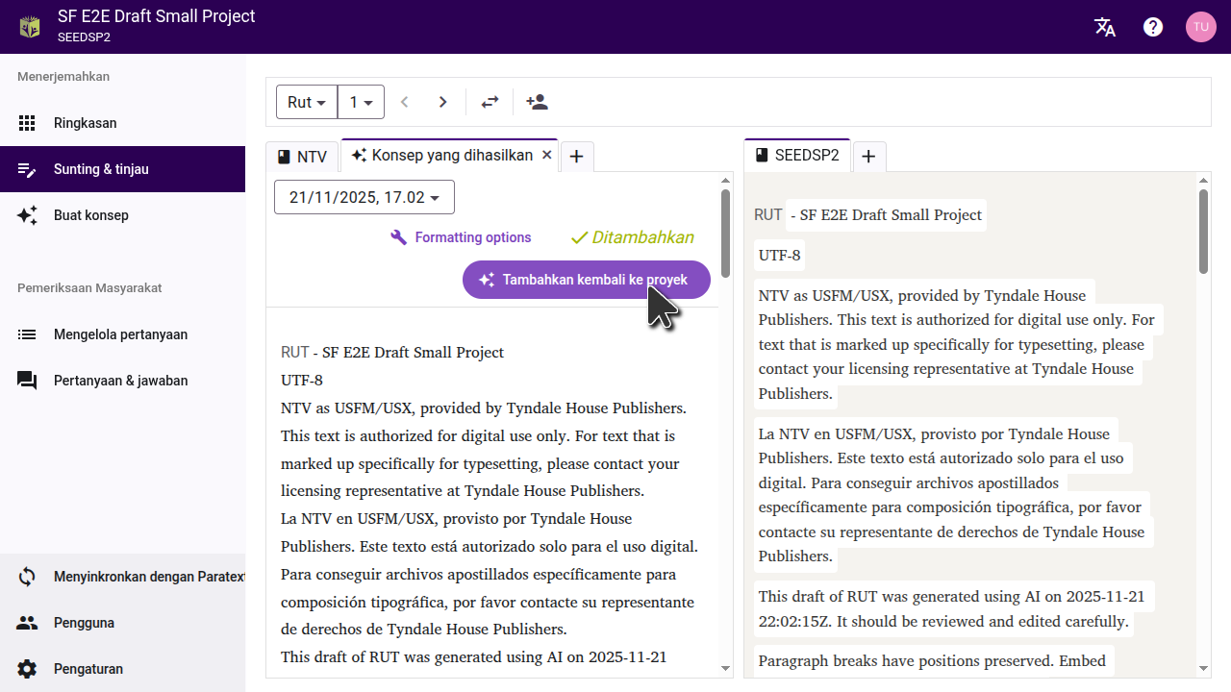Open the TU user avatar menu
Viewport: 1231px width, 692px height.
(x=1200, y=27)
